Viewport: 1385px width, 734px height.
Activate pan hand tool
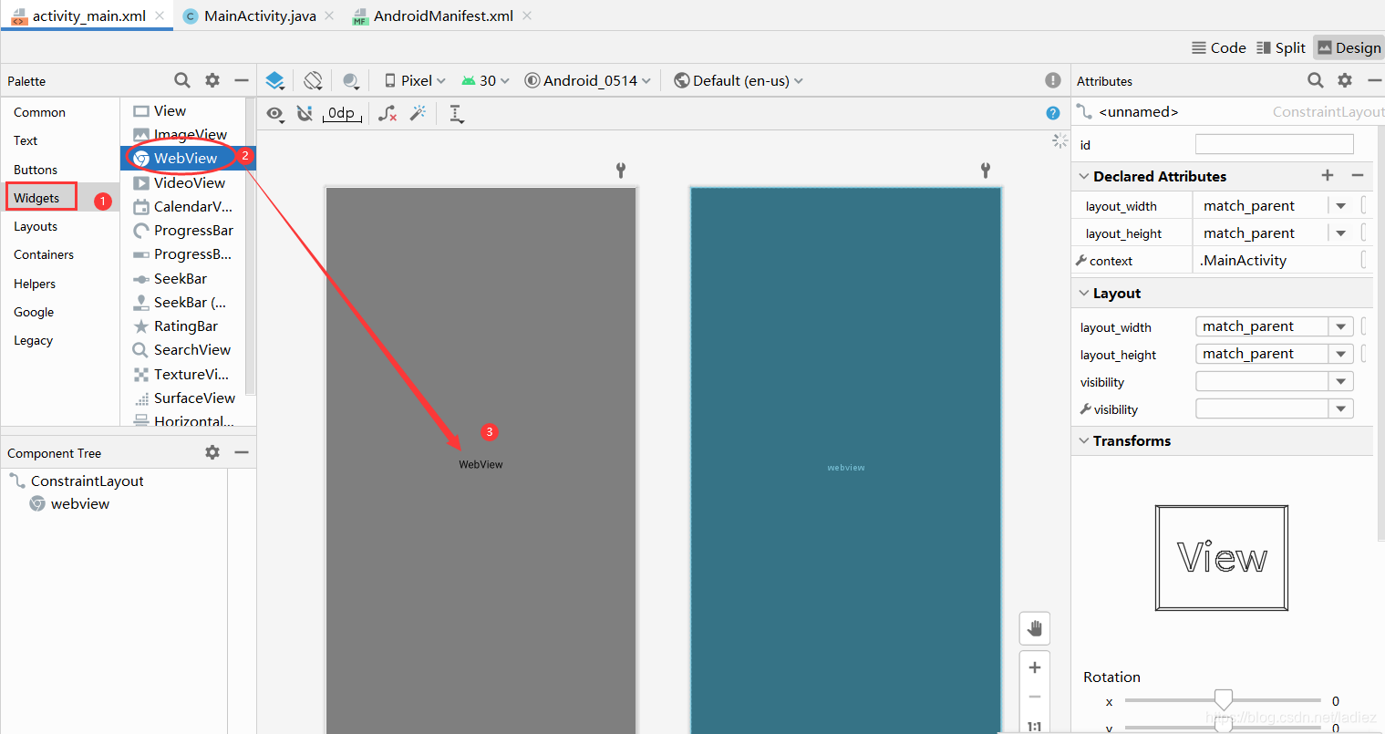[1035, 628]
